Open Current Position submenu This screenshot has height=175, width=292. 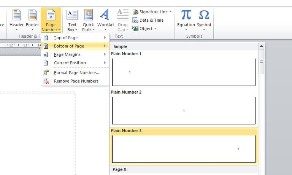[x=75, y=63]
